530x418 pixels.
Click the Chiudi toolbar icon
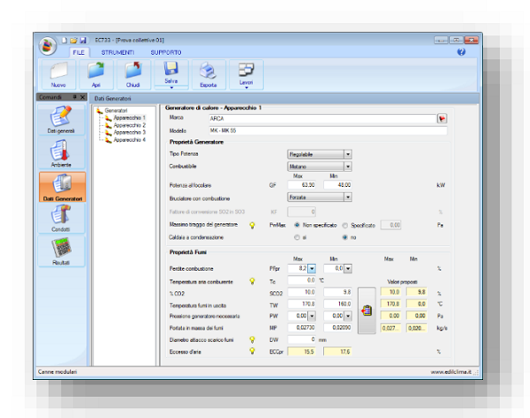pyautogui.click(x=133, y=72)
